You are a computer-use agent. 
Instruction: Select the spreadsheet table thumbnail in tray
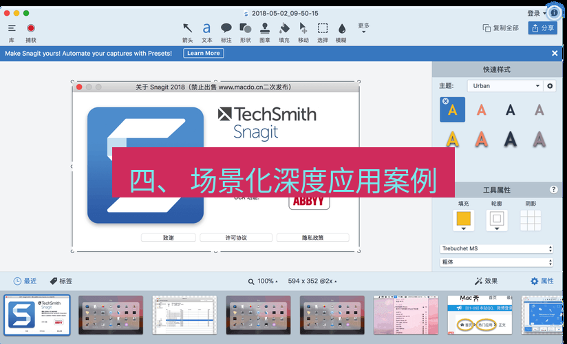coord(184,315)
